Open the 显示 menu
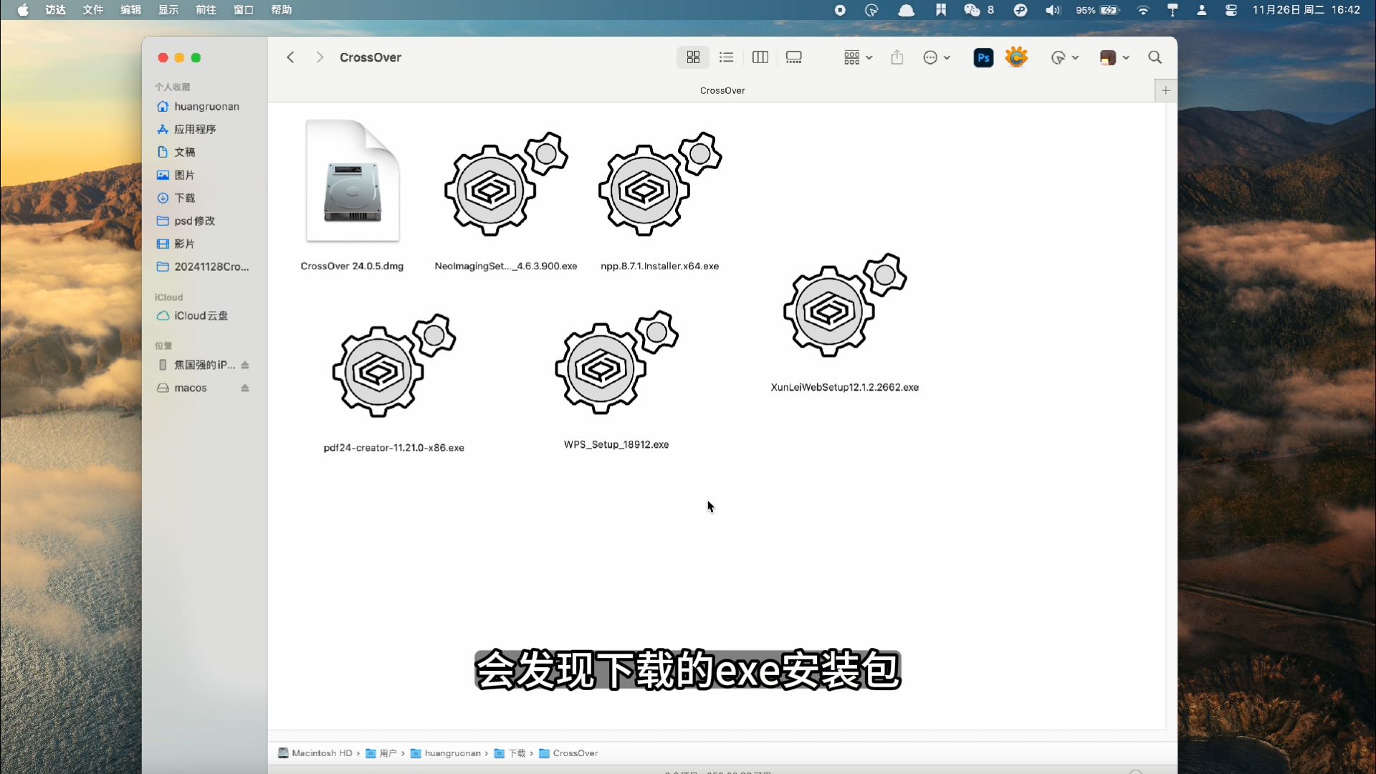 168,10
